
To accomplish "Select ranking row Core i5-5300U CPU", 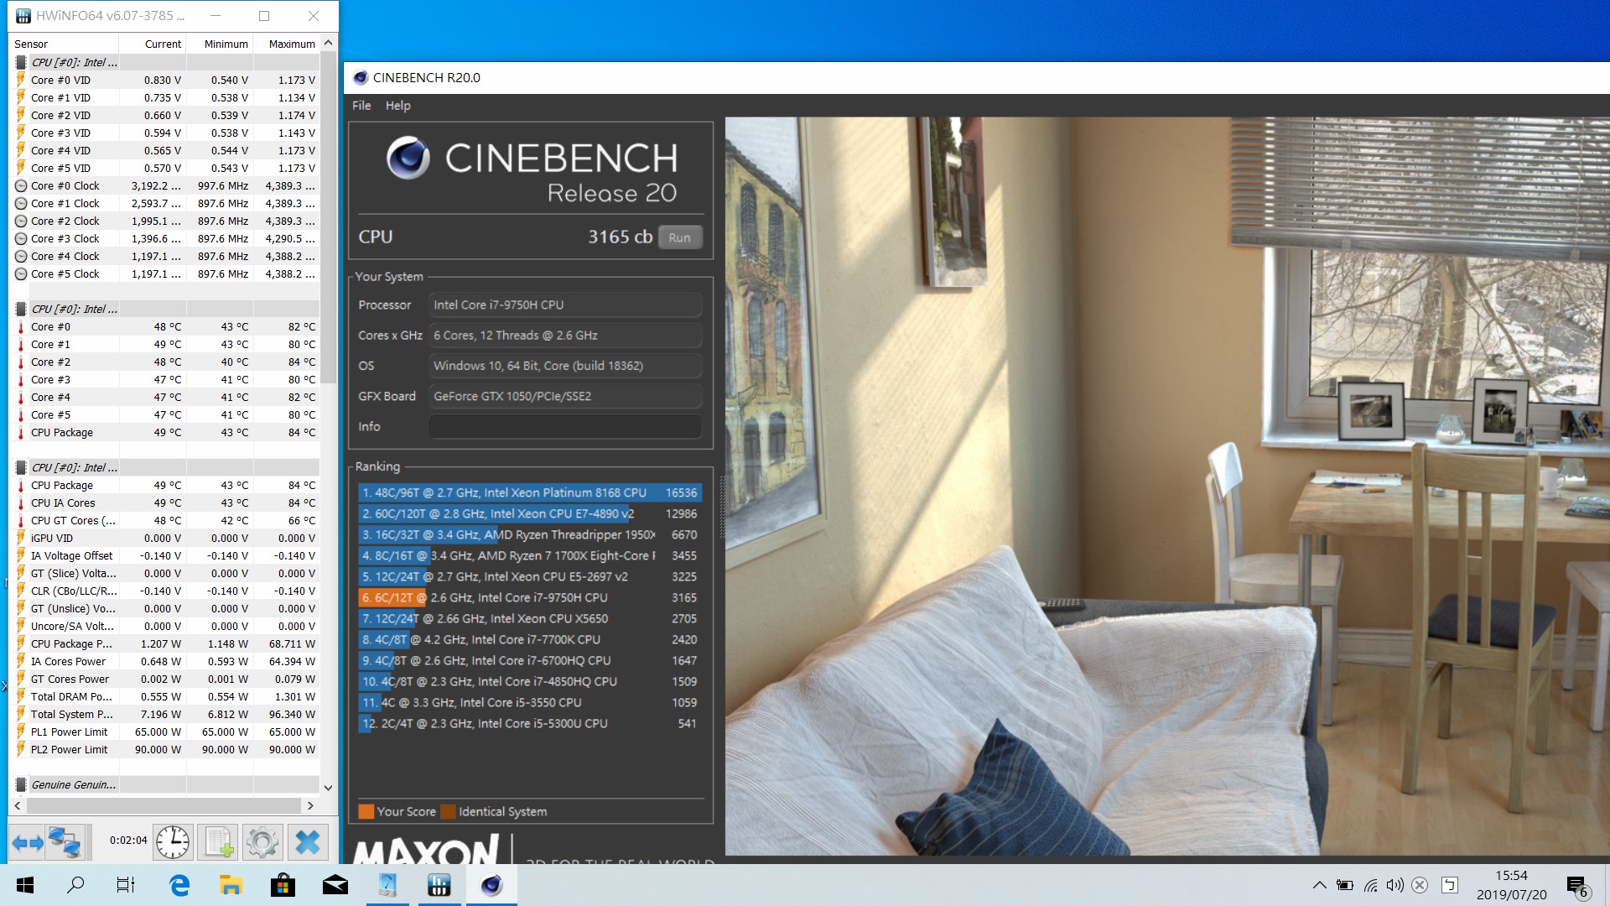I will (529, 724).
